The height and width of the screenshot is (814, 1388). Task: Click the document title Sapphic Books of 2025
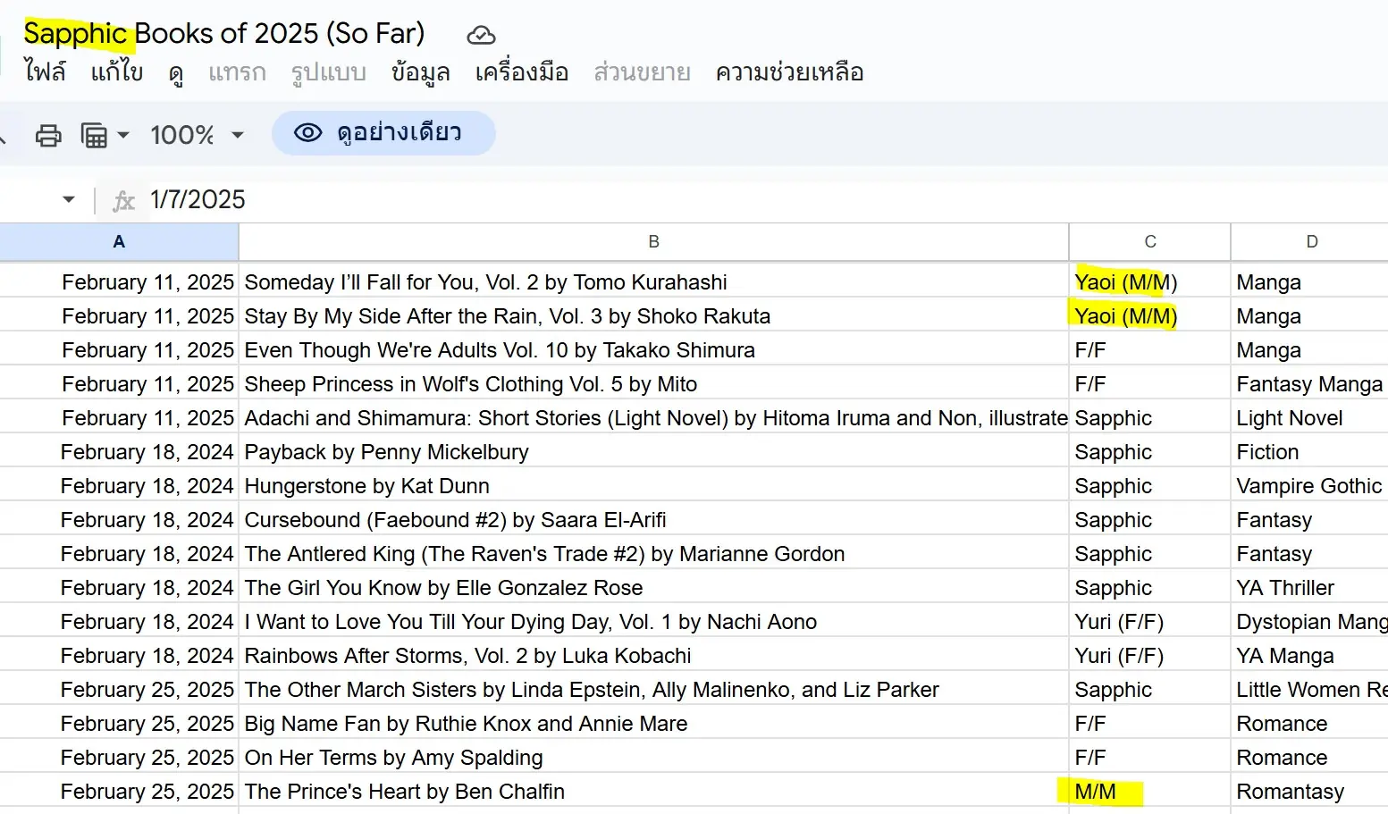(223, 34)
